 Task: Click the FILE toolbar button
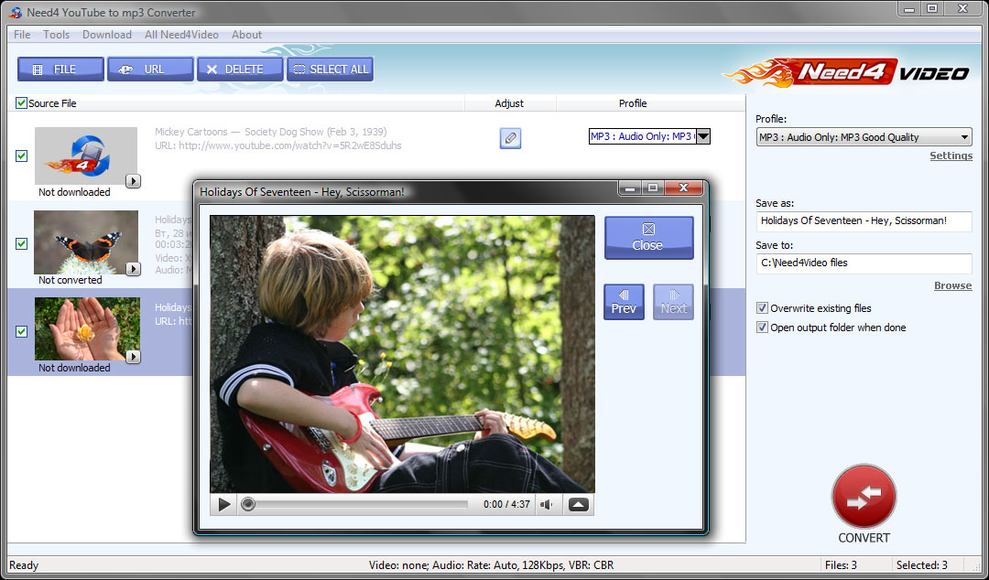coord(60,70)
